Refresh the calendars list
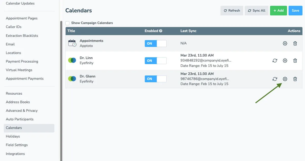Screen dimensions: 305x161 232,10
